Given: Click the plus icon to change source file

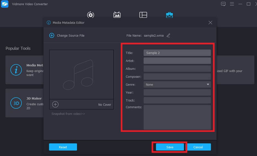Looking at the screenshot, I should click(x=52, y=35).
